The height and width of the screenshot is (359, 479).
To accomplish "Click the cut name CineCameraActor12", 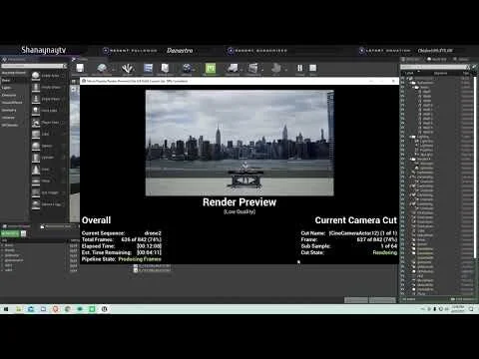I will [363, 233].
